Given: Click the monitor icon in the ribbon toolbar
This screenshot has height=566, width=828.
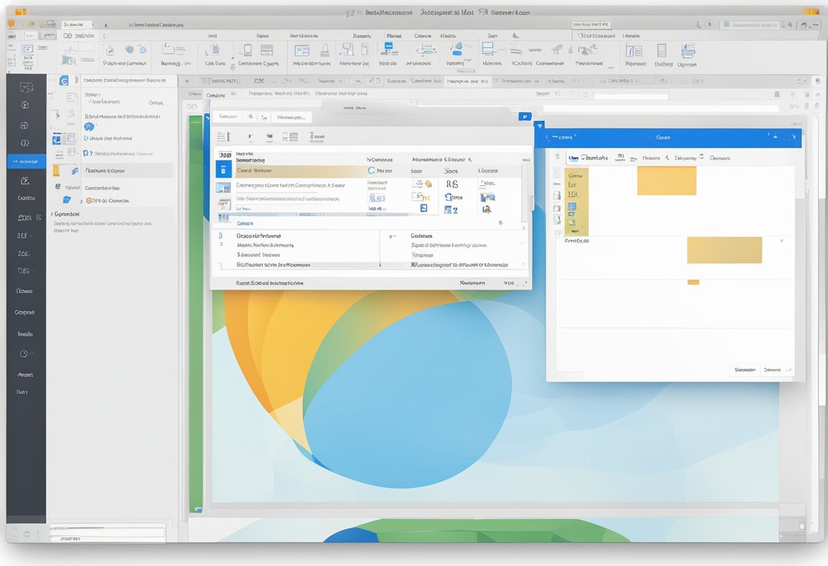Looking at the screenshot, I should [x=488, y=48].
